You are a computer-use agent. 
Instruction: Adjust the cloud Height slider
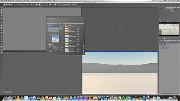[72, 29]
